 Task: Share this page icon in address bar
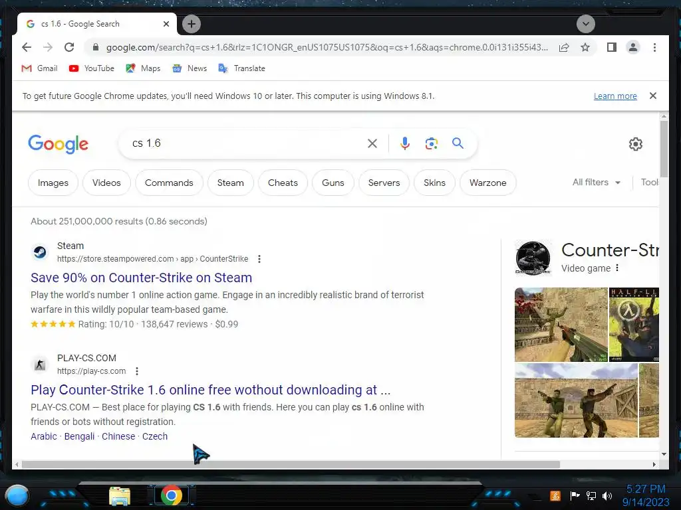[564, 47]
